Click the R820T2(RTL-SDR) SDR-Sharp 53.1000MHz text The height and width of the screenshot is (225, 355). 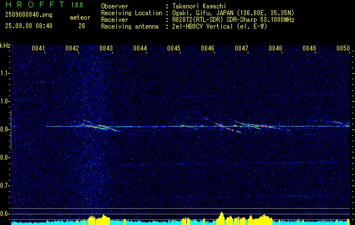[x=233, y=20]
